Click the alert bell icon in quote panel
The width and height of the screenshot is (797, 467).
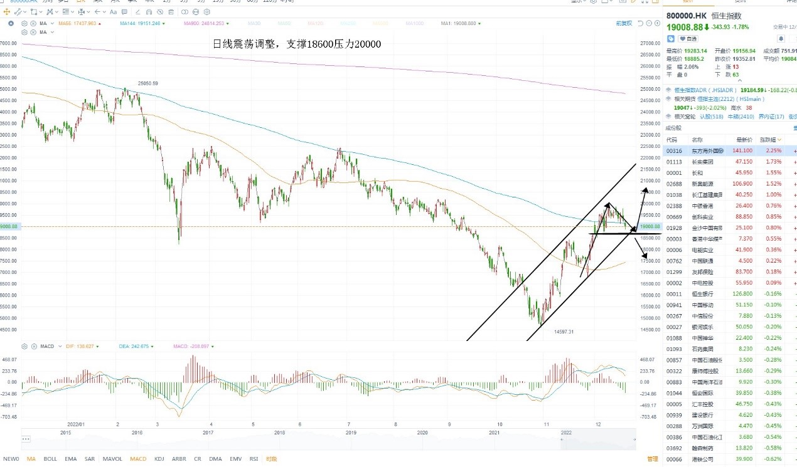[781, 39]
